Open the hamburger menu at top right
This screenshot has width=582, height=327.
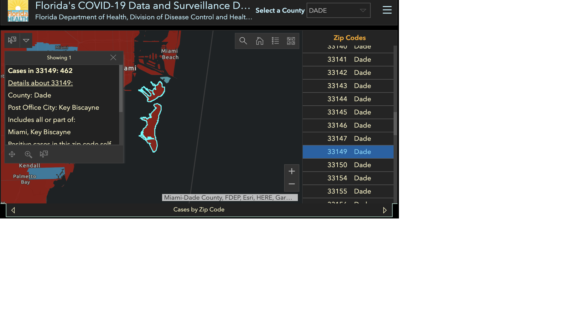(387, 10)
